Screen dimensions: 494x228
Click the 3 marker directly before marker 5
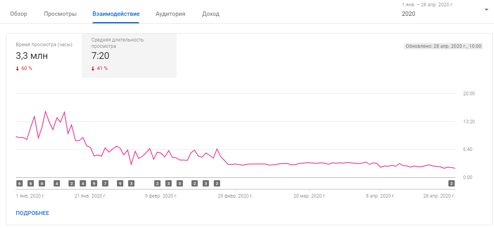168,183
